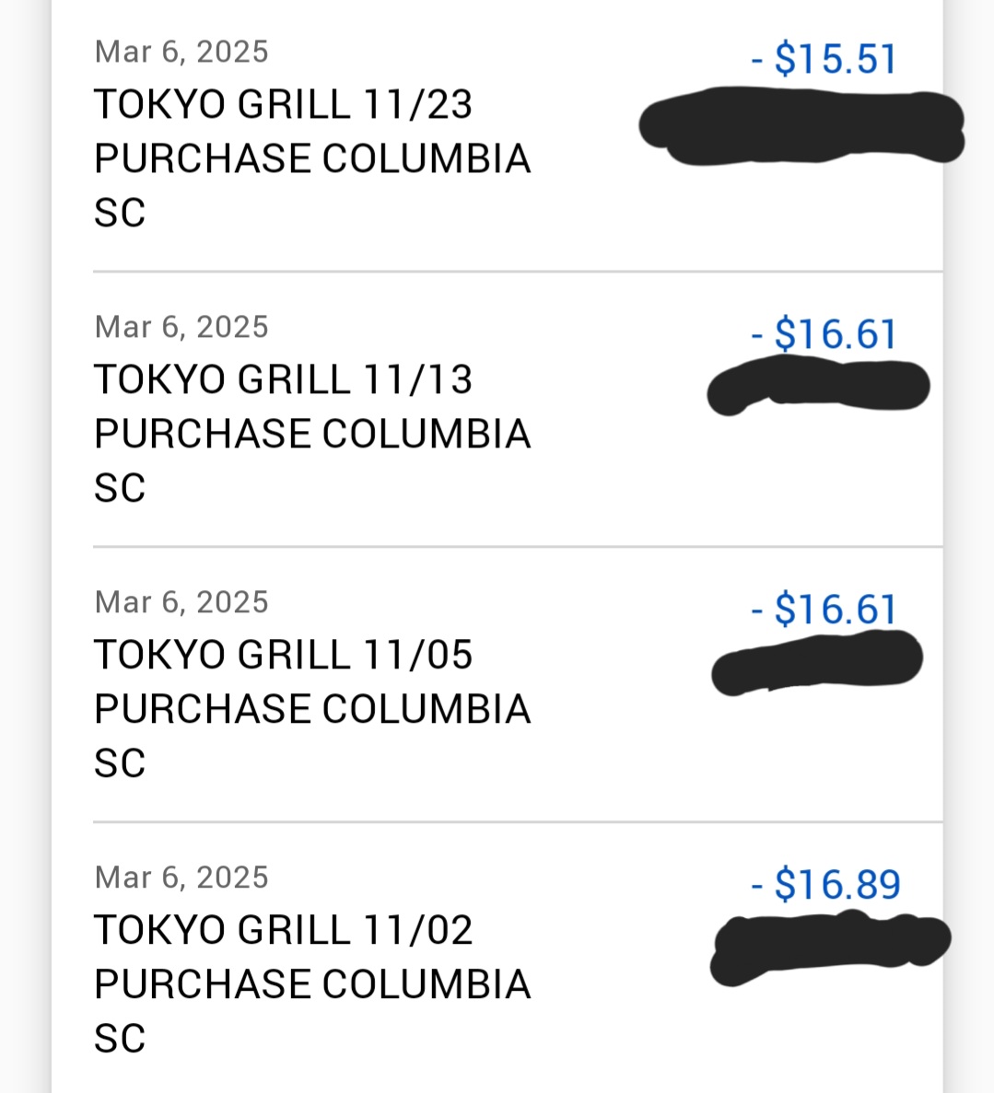Click the date above Tokyo Grill 11/23
994x1093 pixels.
pos(181,52)
